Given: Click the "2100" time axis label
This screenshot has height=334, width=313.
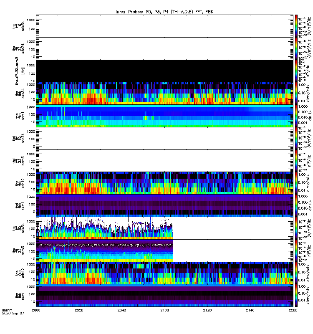Looking at the screenshot, I should click(x=164, y=310).
